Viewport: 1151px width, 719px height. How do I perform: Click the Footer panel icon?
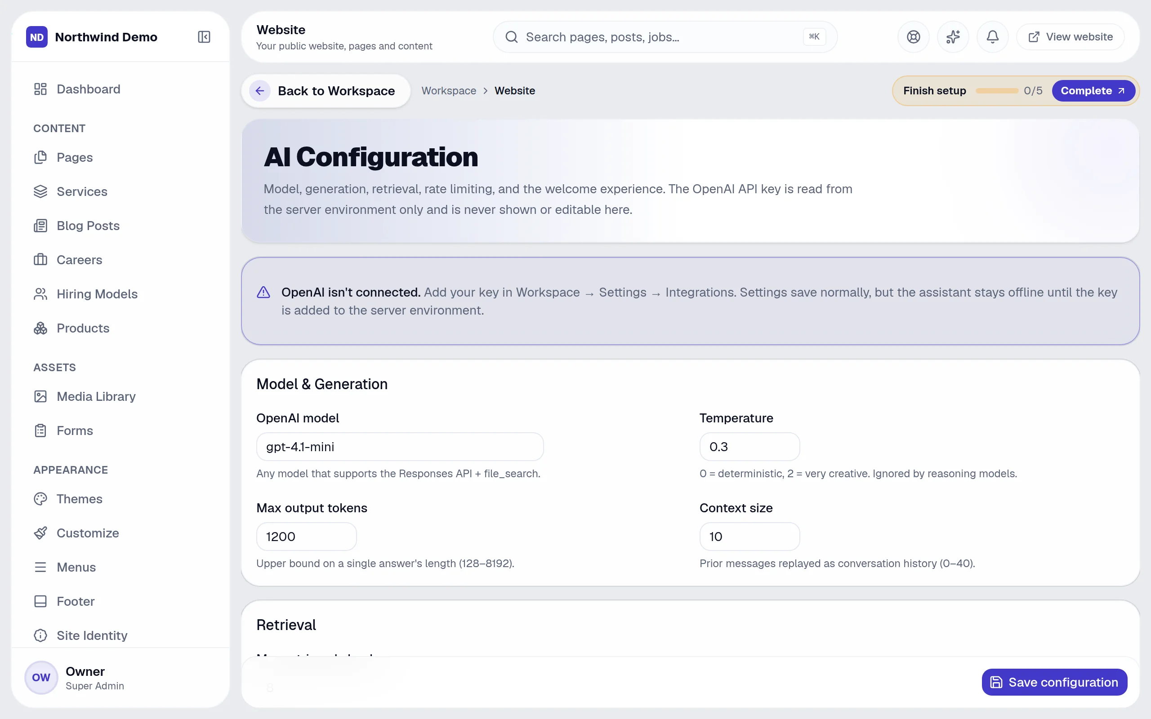pyautogui.click(x=40, y=602)
